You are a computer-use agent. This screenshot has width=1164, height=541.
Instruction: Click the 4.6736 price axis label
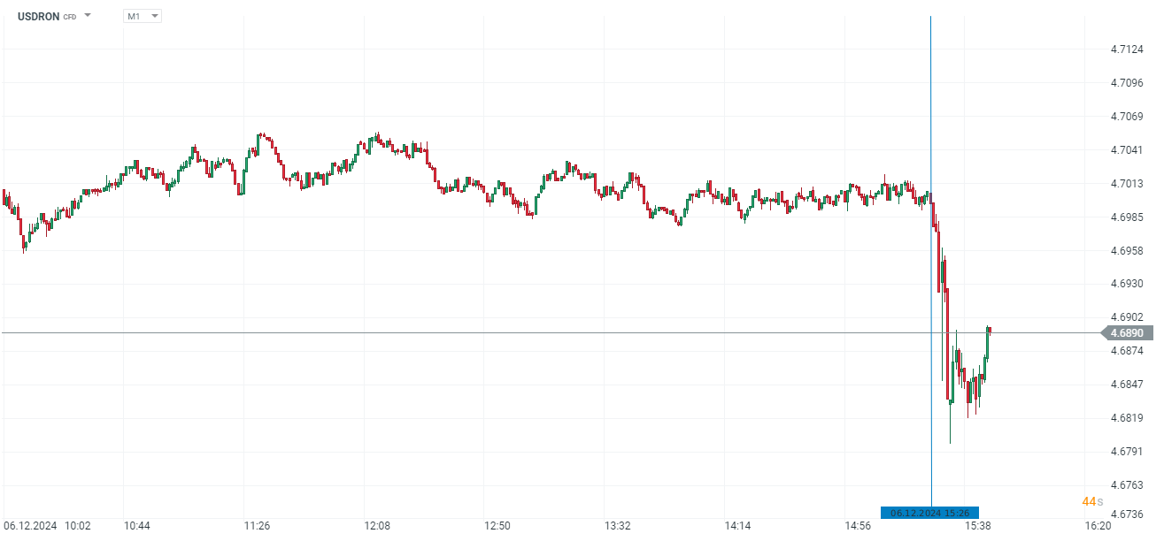click(1126, 514)
